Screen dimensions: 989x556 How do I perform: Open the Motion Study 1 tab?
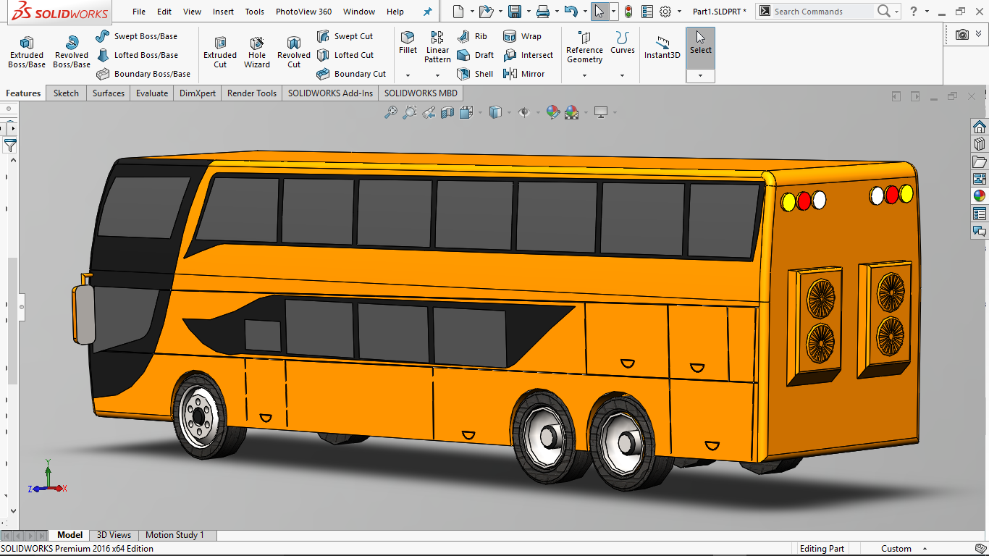(x=175, y=535)
